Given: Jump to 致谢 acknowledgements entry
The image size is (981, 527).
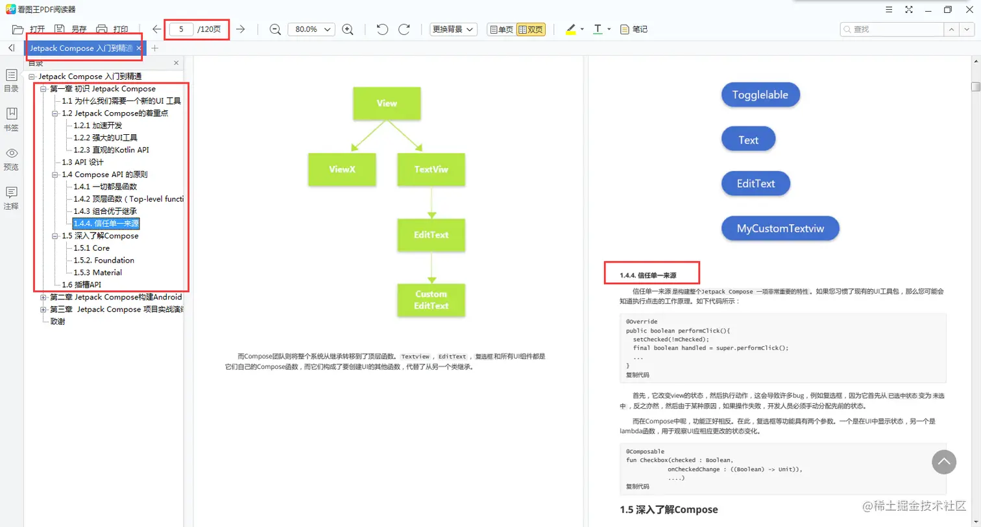Looking at the screenshot, I should click(x=58, y=322).
